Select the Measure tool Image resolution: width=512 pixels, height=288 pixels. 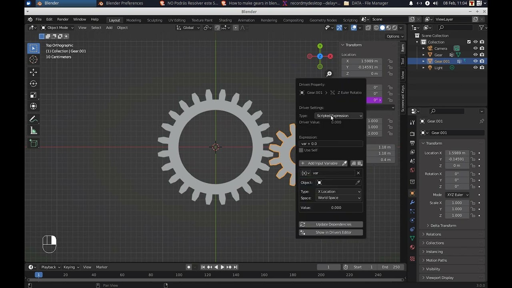(x=34, y=130)
